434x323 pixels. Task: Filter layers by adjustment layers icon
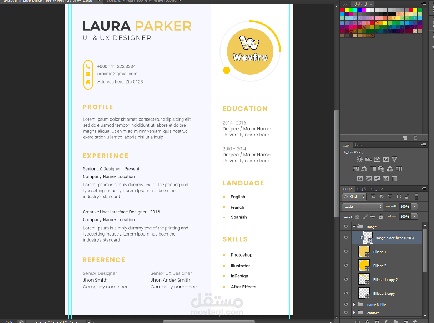point(382,197)
